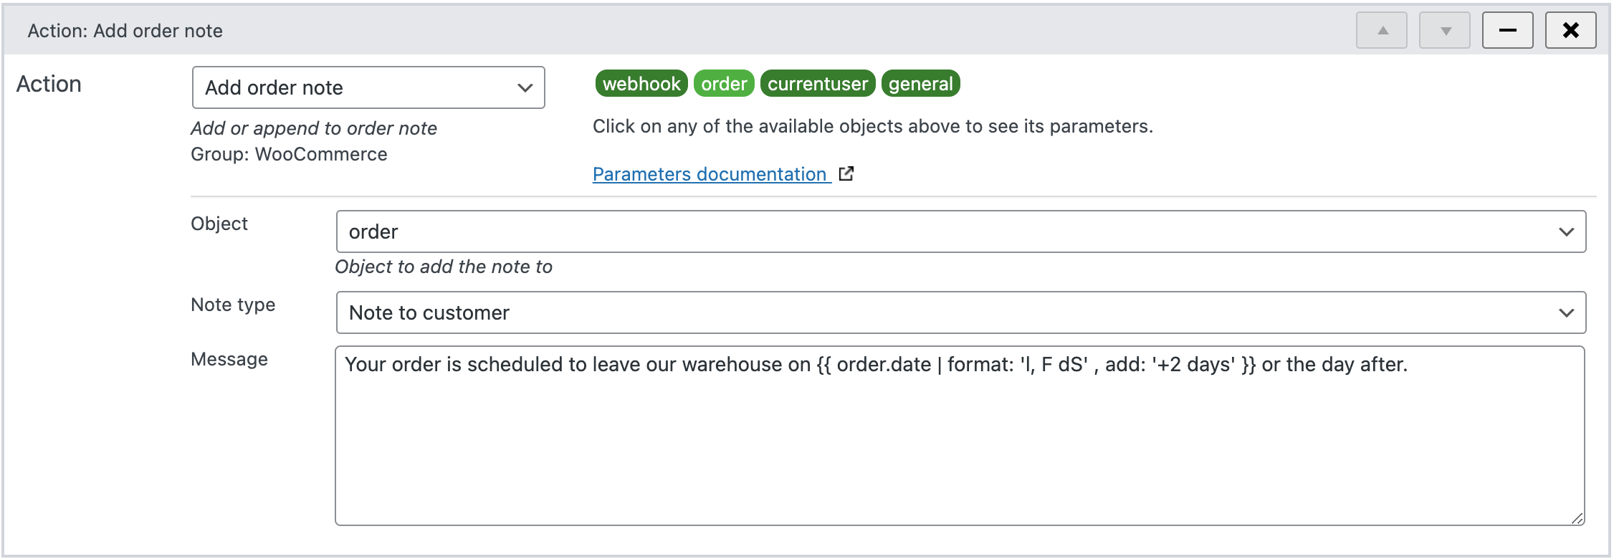Image resolution: width=1614 pixels, height=559 pixels.
Task: Open the Object dropdown showing order
Action: point(860,231)
